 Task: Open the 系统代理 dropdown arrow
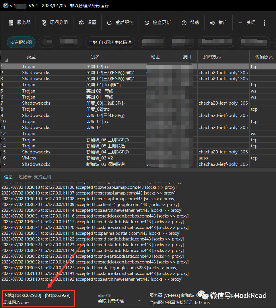(139, 301)
